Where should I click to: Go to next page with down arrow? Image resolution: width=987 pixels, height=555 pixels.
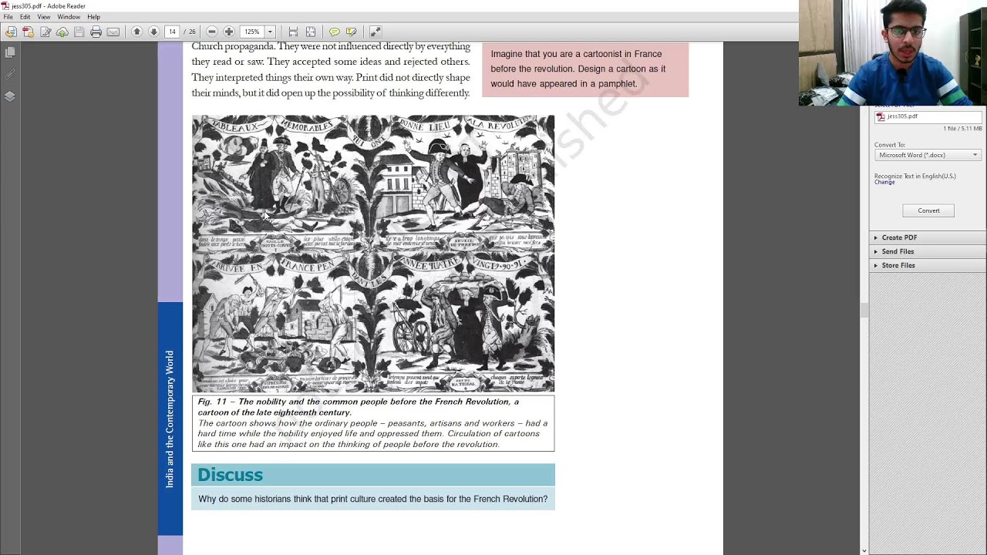153,32
